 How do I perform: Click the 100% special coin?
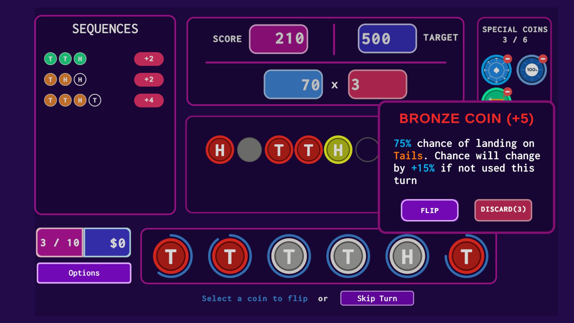[x=532, y=70]
